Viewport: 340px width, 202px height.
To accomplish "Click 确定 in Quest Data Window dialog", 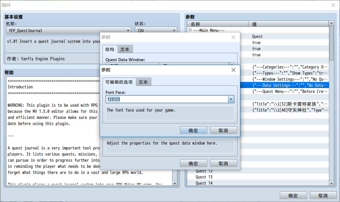I will pyautogui.click(x=193, y=163).
